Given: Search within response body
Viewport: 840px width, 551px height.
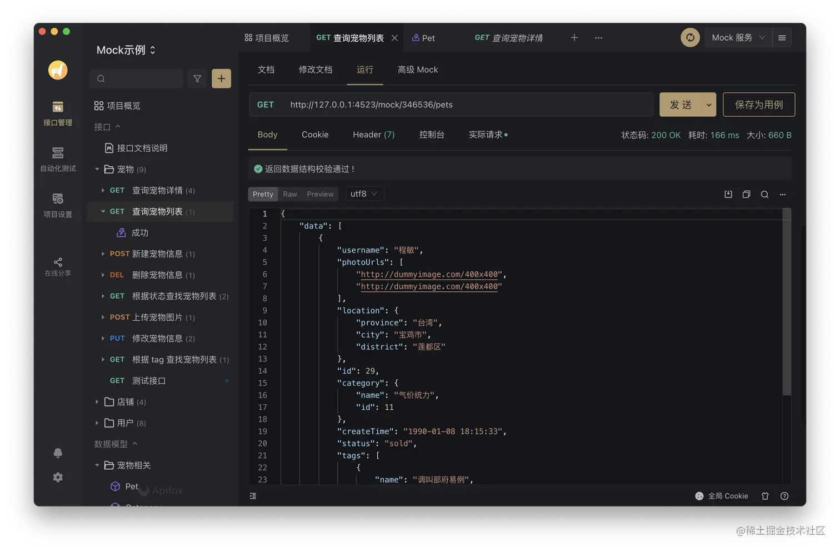Looking at the screenshot, I should click(x=764, y=194).
